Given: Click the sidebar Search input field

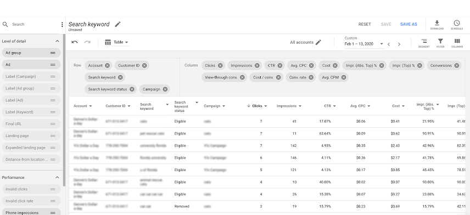Looking at the screenshot, I should pyautogui.click(x=35, y=24).
